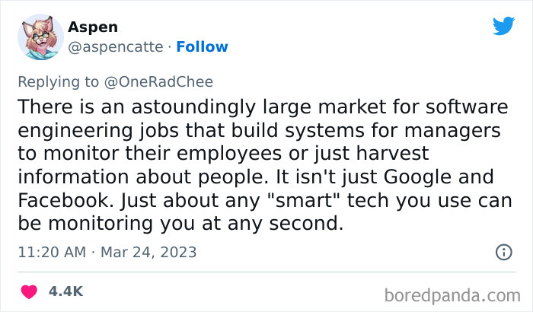Click the word Facebook in the tweet
Viewport: 533px width, 312px height.
point(65,200)
